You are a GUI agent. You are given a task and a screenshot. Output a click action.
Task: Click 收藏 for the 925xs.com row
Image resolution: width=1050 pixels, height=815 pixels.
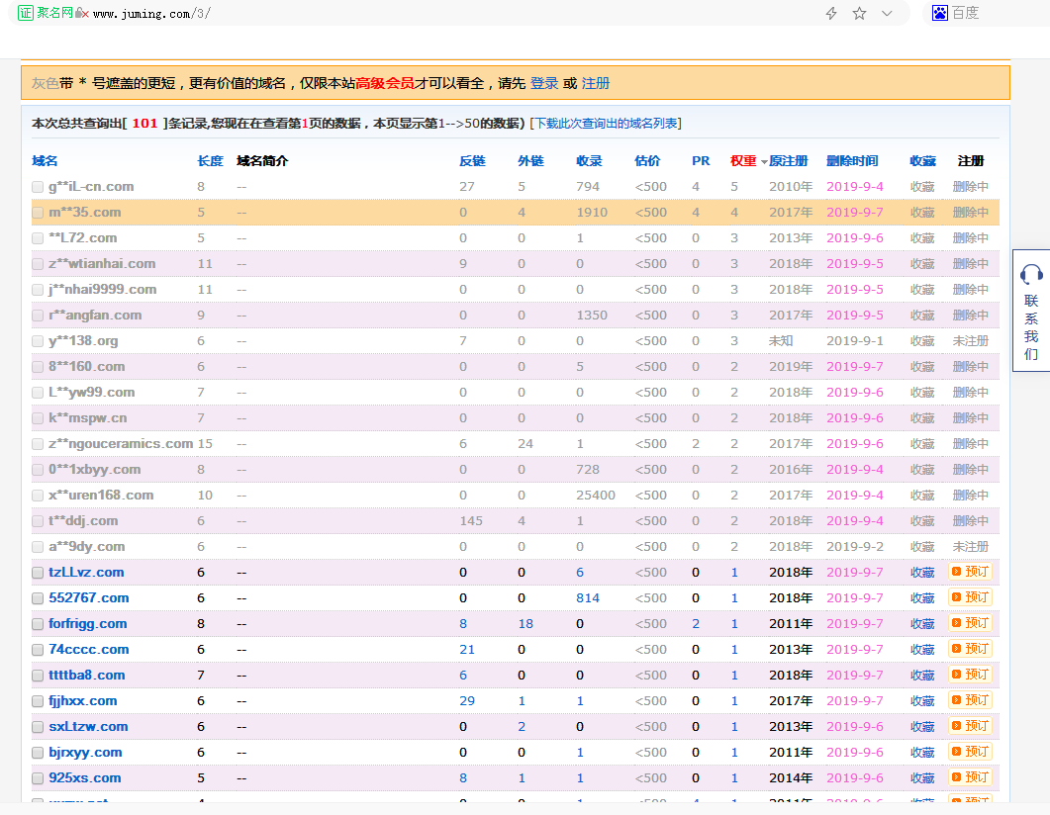922,777
